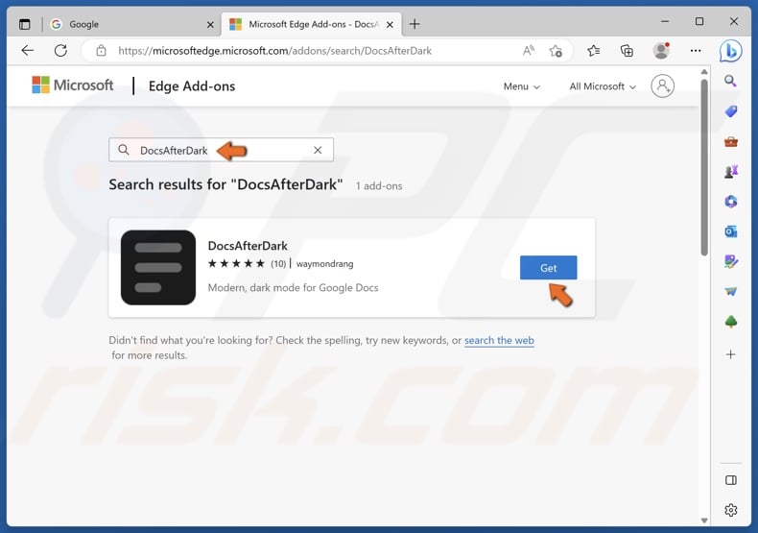Click the 1 add-ons count text
Screen dimensions: 758x533
[x=379, y=186]
